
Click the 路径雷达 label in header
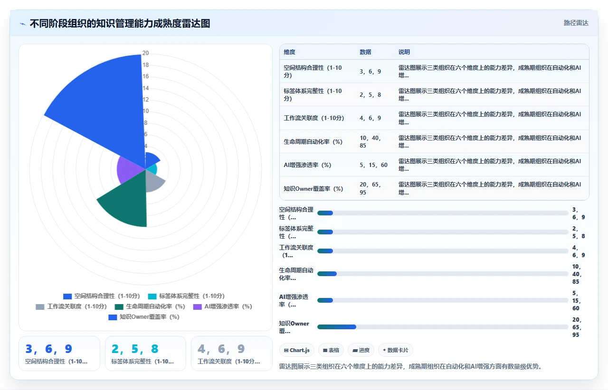pyautogui.click(x=576, y=23)
